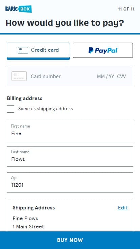140x249 pixels.
Task: Click the First name field with Fine
Action: 70,131
